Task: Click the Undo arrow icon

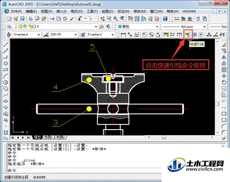Action: tap(80, 19)
